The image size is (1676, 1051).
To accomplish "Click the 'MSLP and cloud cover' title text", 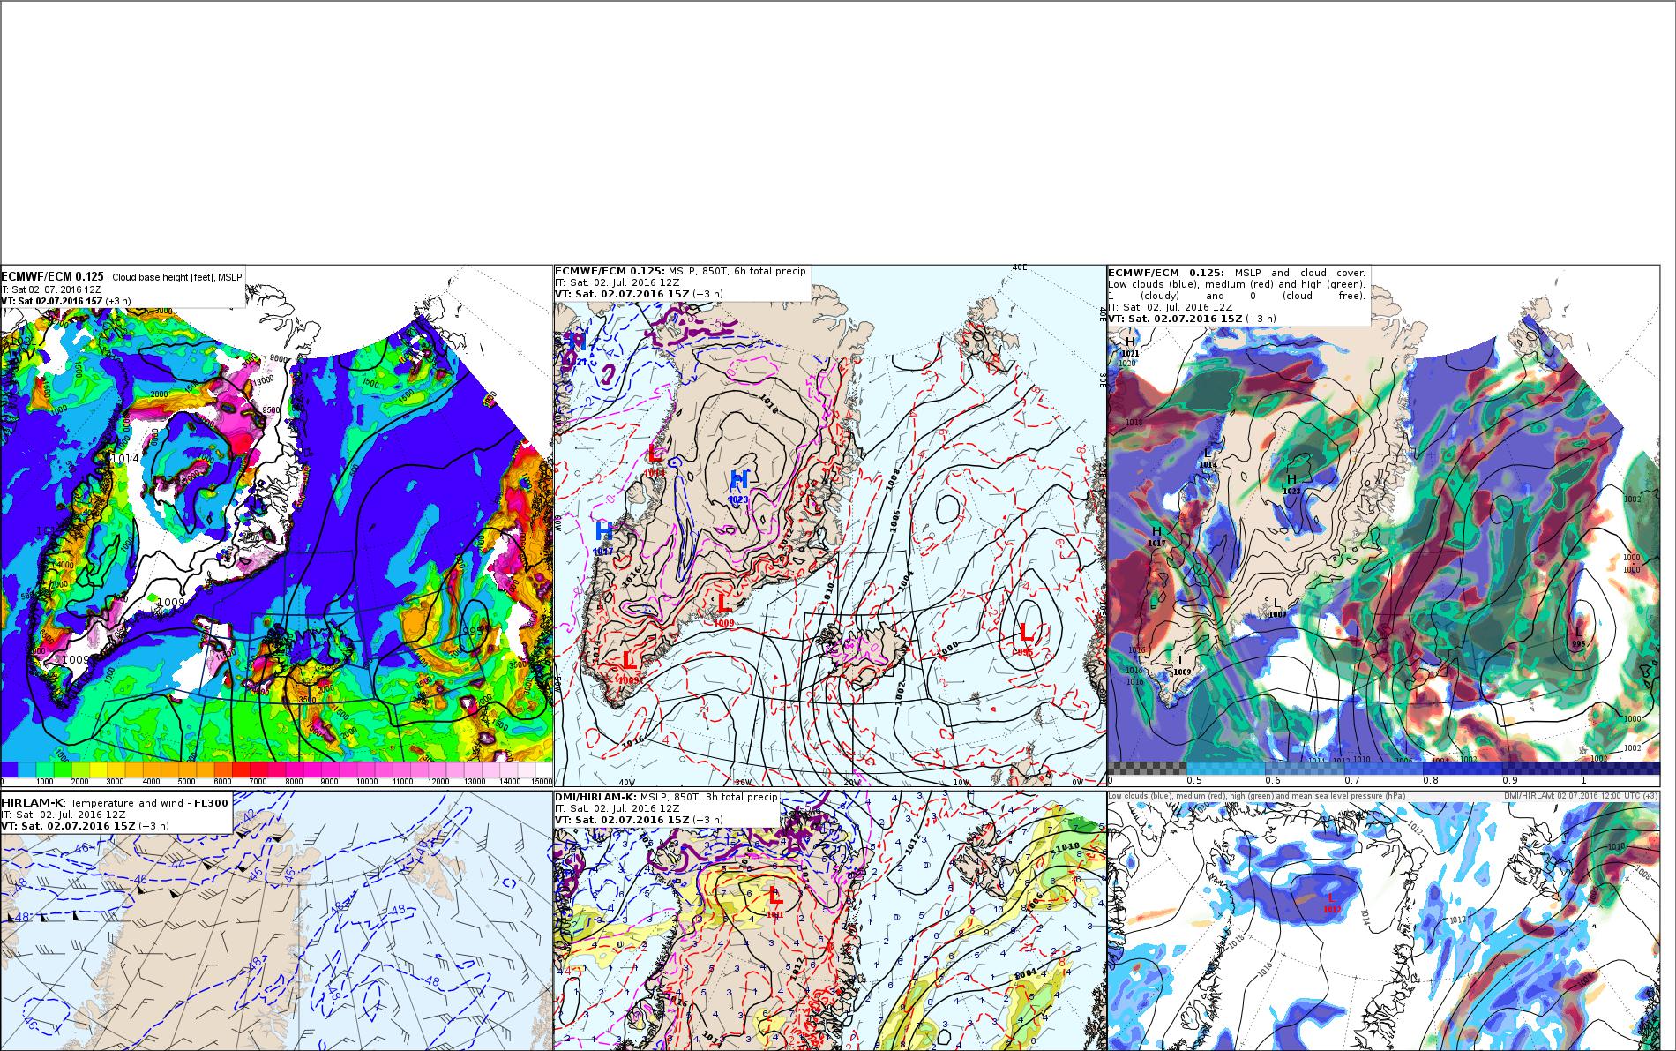I will pyautogui.click(x=1300, y=273).
